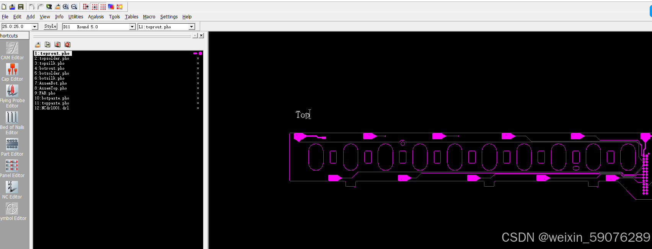Click the add layer icon in panel
652x249 pixels.
[47, 45]
